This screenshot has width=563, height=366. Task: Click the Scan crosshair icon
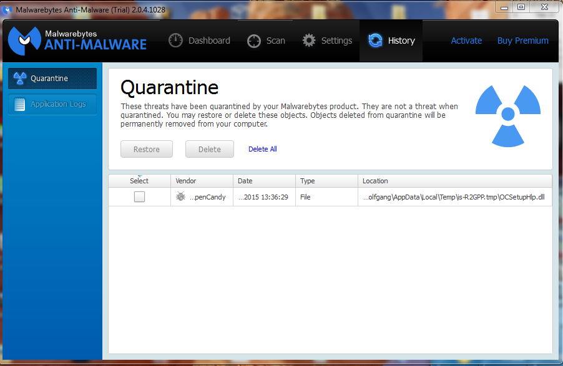[254, 41]
